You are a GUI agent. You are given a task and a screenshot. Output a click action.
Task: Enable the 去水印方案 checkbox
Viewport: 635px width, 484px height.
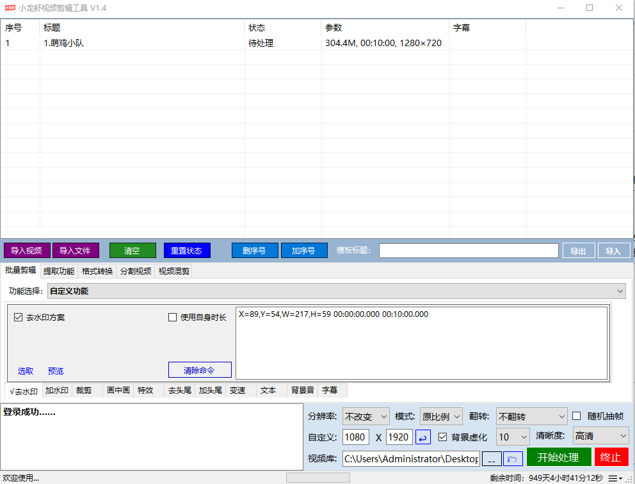click(19, 318)
